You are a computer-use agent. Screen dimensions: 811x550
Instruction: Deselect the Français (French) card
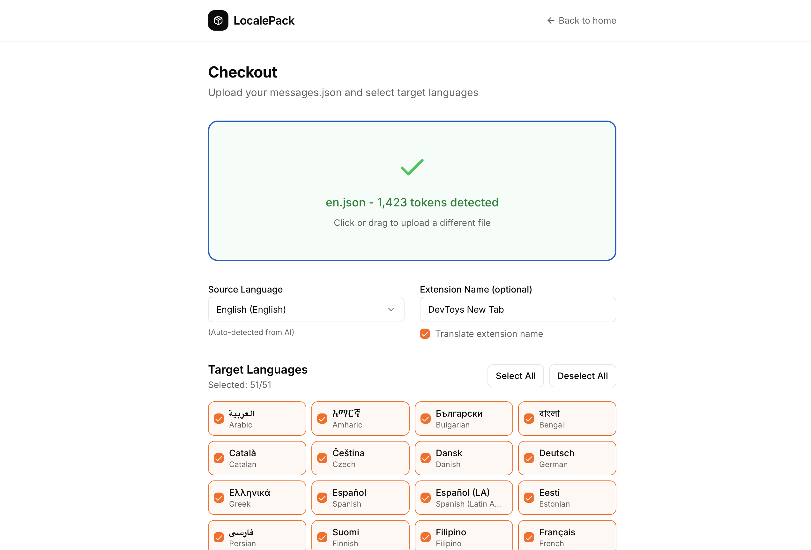[x=567, y=538]
